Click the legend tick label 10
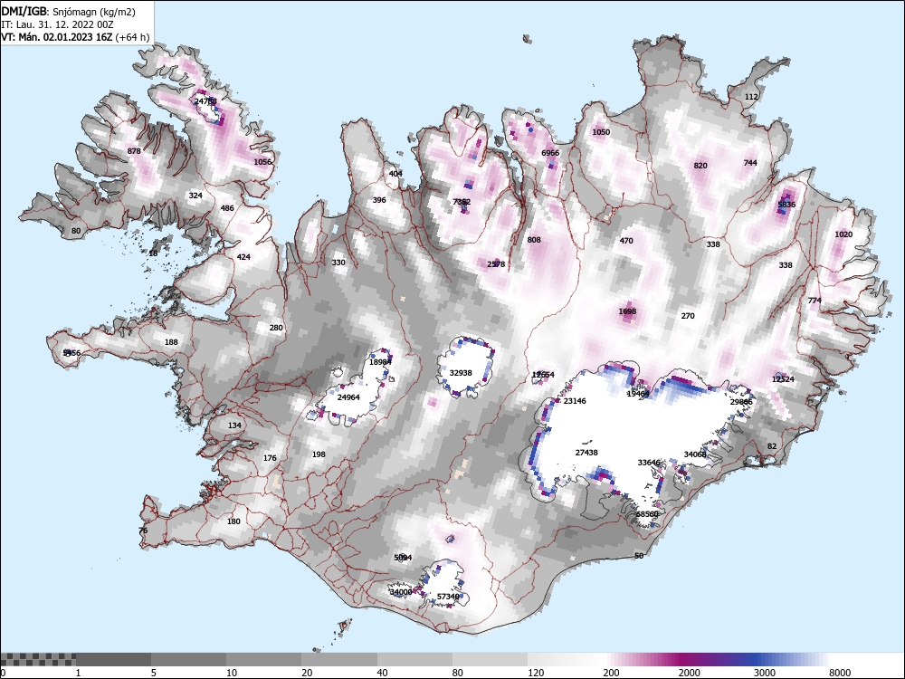 point(232,673)
